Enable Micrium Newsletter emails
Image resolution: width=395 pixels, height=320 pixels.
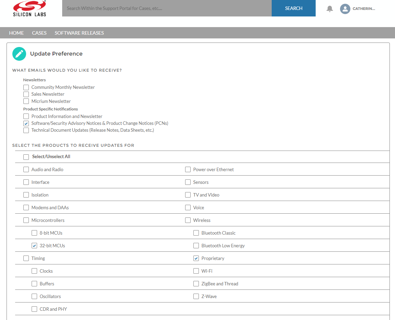(26, 101)
